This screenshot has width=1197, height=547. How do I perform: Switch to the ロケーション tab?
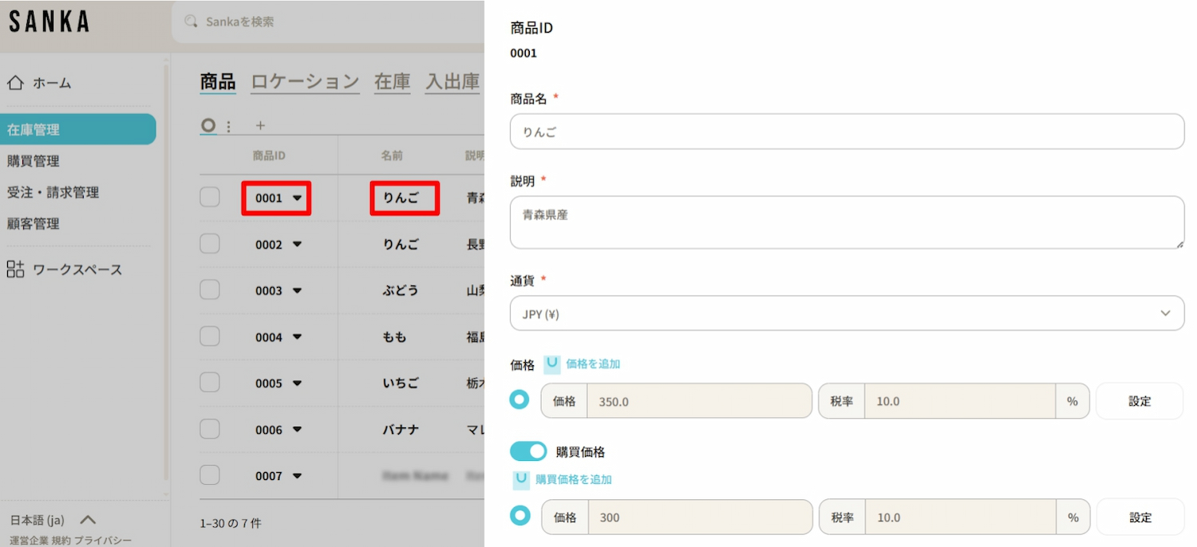pyautogui.click(x=305, y=81)
